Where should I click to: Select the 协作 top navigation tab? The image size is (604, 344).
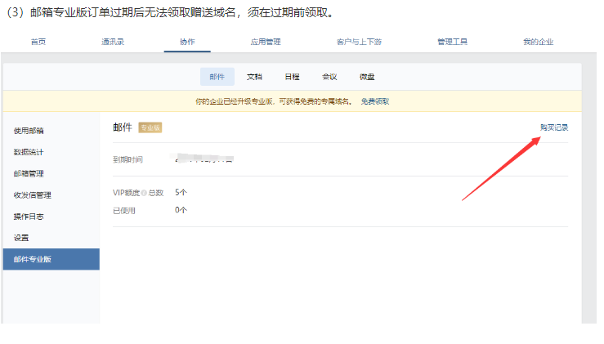187,42
